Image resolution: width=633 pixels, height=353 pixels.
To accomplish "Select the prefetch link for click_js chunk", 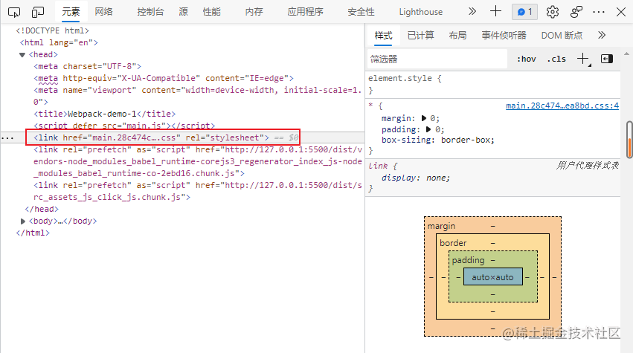I will coord(197,191).
